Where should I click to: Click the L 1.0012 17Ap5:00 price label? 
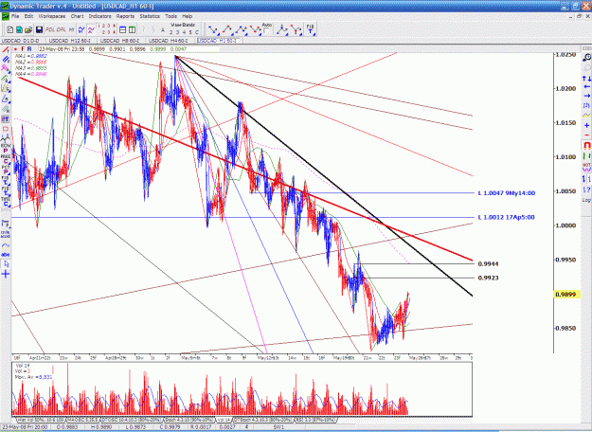tap(507, 217)
